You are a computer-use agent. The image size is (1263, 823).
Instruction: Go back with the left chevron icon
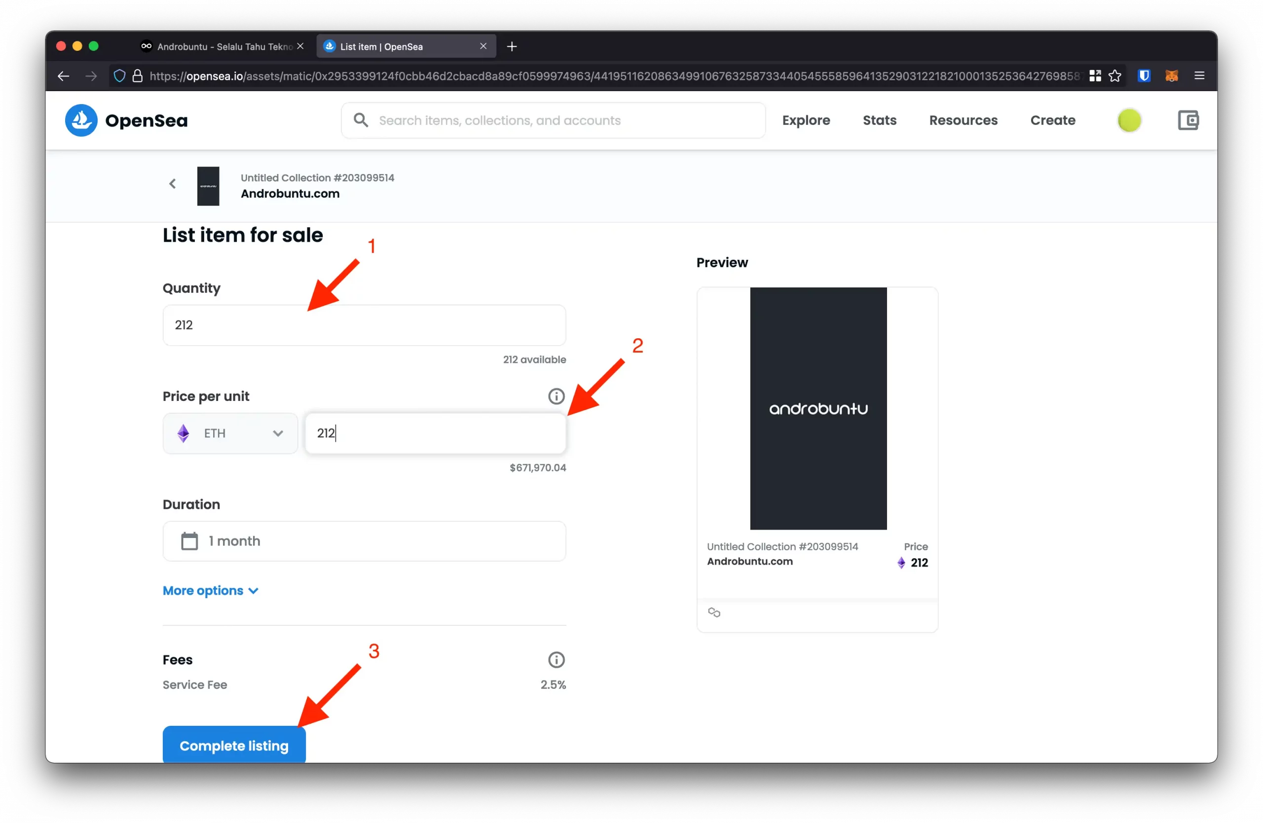click(173, 183)
